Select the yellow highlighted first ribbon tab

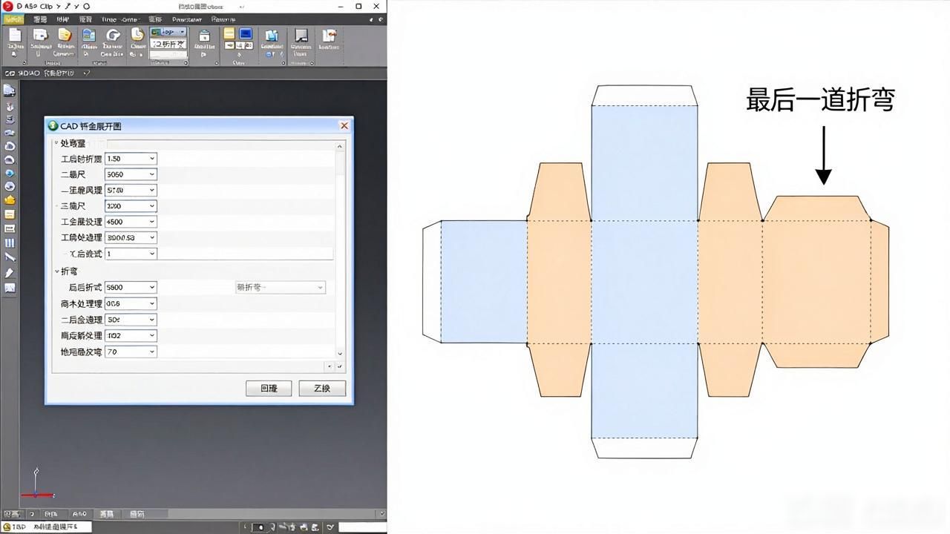click(14, 19)
